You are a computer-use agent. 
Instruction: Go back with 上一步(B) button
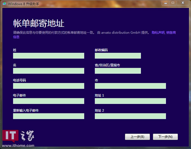coord(138,137)
